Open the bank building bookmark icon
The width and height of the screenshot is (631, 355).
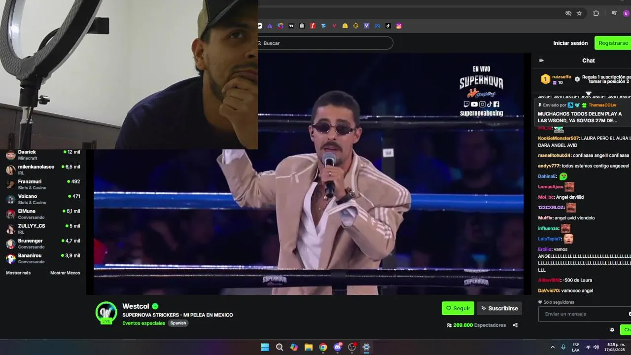pyautogui.click(x=302, y=26)
